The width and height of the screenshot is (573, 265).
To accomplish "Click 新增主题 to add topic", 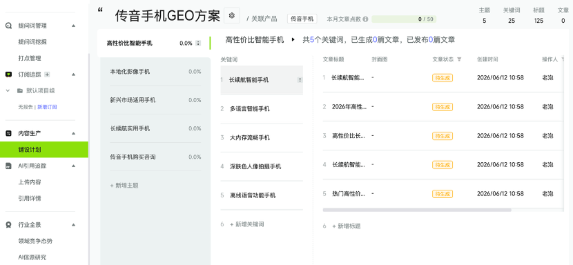I will 124,186.
